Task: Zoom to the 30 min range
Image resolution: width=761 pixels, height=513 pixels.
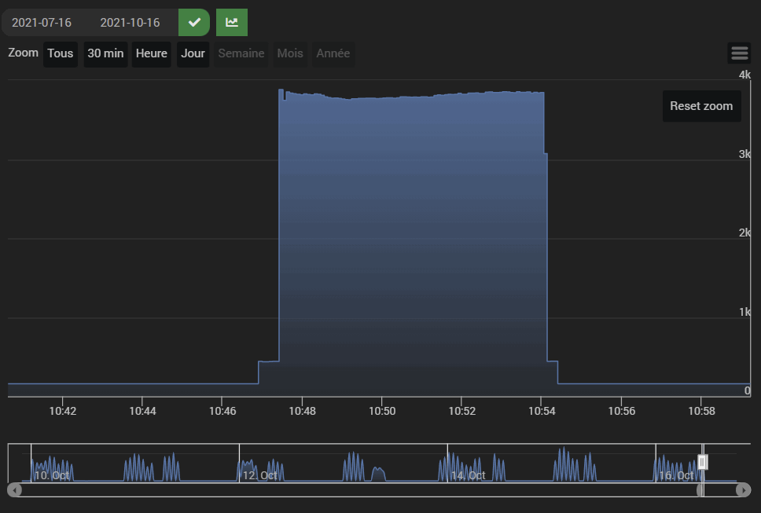Action: [x=105, y=53]
